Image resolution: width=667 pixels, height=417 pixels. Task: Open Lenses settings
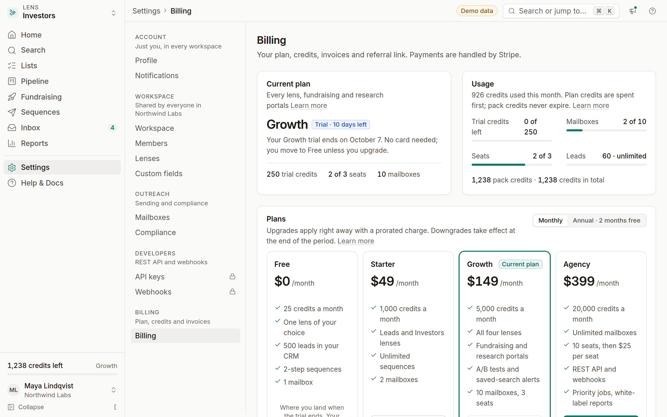[x=185, y=158]
